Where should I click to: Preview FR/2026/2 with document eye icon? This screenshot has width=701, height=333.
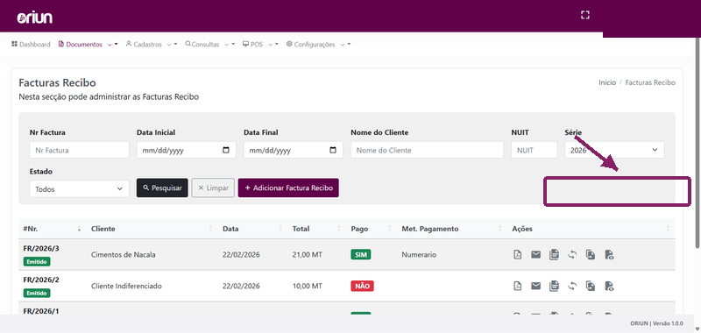pyautogui.click(x=609, y=286)
